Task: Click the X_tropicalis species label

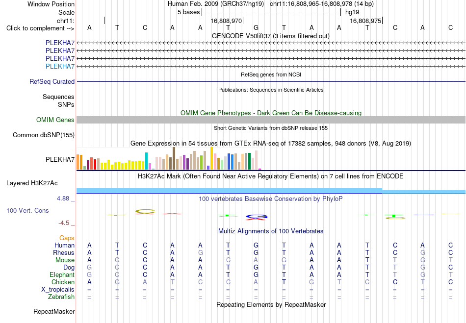Action: (58, 290)
